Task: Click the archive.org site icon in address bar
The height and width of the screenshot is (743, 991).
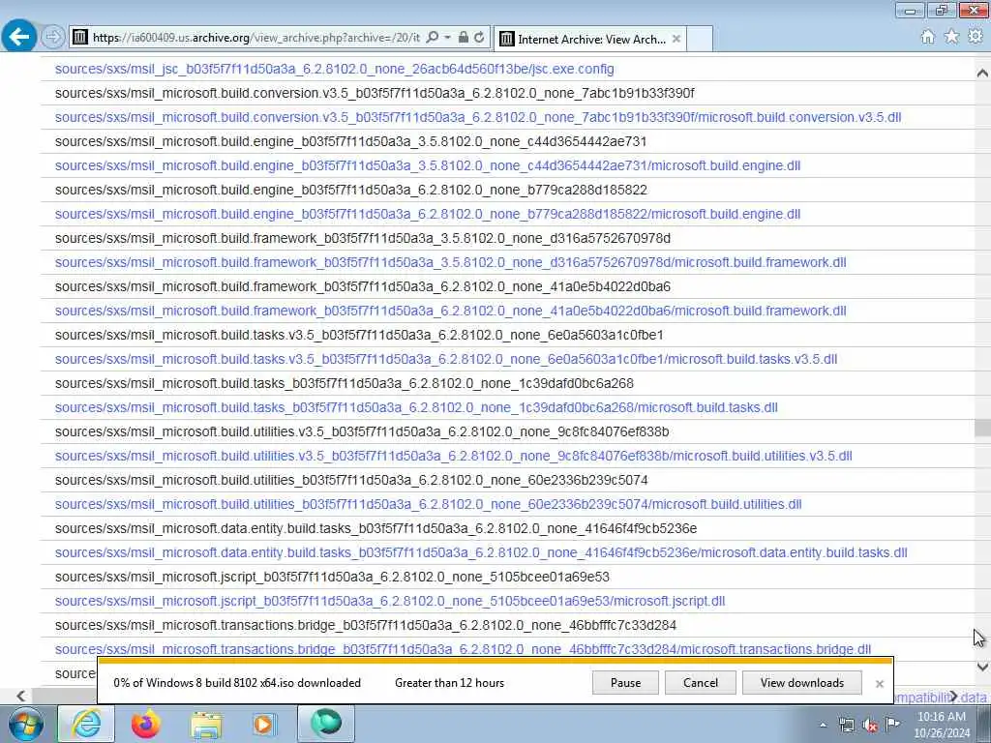Action: point(79,38)
